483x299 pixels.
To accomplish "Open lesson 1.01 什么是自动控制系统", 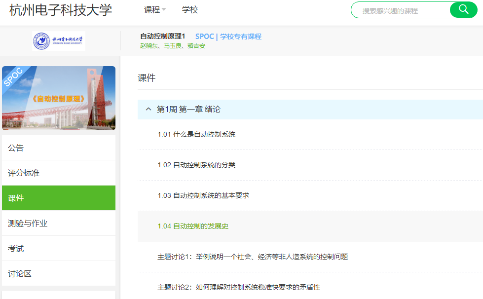I will (x=196, y=135).
